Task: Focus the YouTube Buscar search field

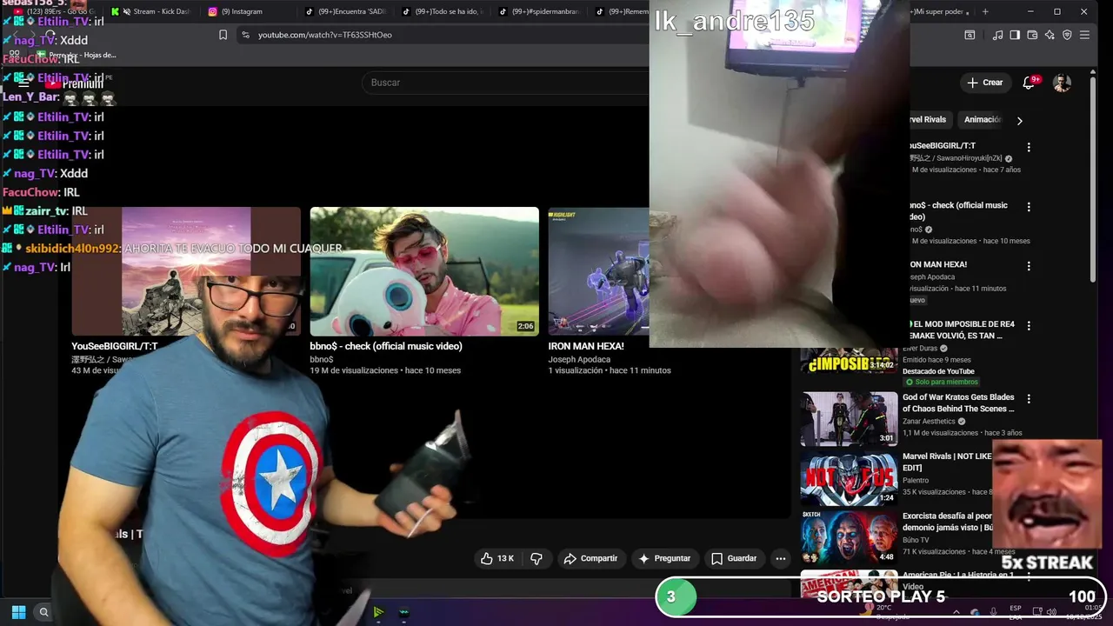Action: pos(504,83)
